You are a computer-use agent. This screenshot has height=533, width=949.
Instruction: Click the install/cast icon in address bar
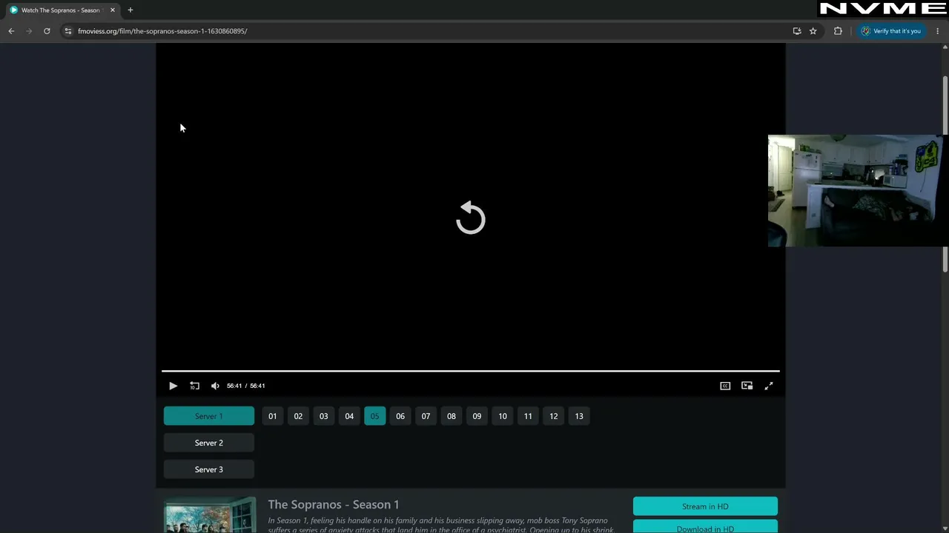797,31
